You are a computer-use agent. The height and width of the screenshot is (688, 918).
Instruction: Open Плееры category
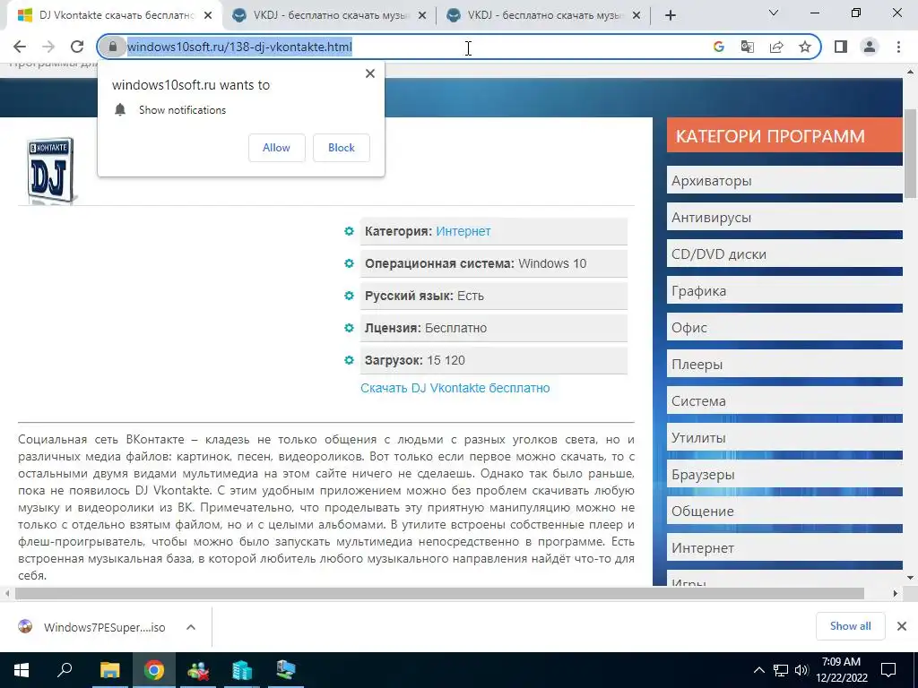click(784, 365)
